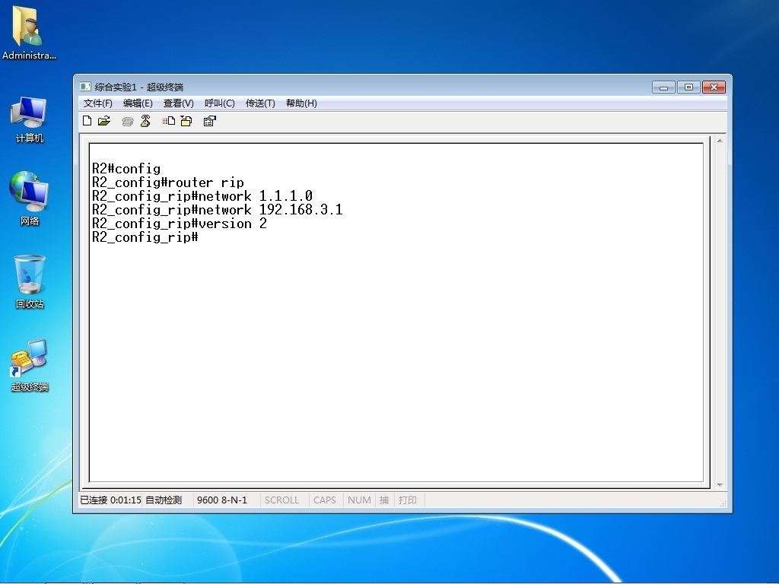Image resolution: width=779 pixels, height=584 pixels.
Task: Click the Disconnect toolbar icon
Action: point(145,121)
